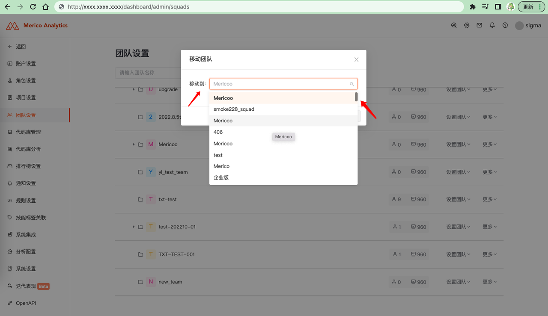Image resolution: width=548 pixels, height=316 pixels.
Task: Open 设置团队 dropdown for TXT-TEST-001
Action: [x=458, y=254]
